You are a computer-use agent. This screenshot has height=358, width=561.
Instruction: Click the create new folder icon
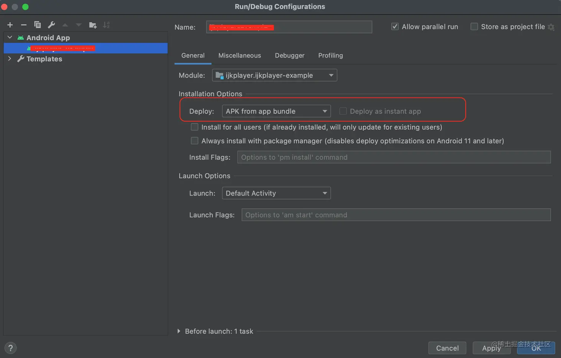93,25
